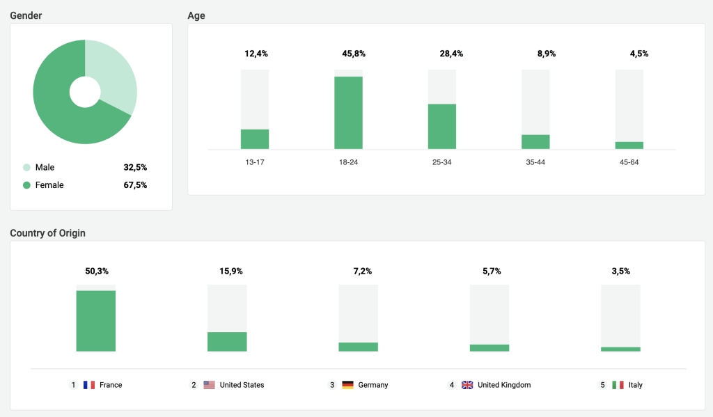
Task: Click the France flag icon
Action: pyautogui.click(x=89, y=385)
